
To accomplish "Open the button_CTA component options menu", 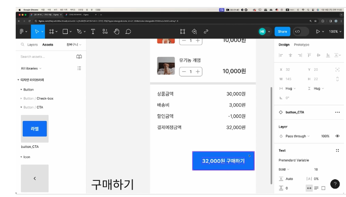I will pos(337,112).
